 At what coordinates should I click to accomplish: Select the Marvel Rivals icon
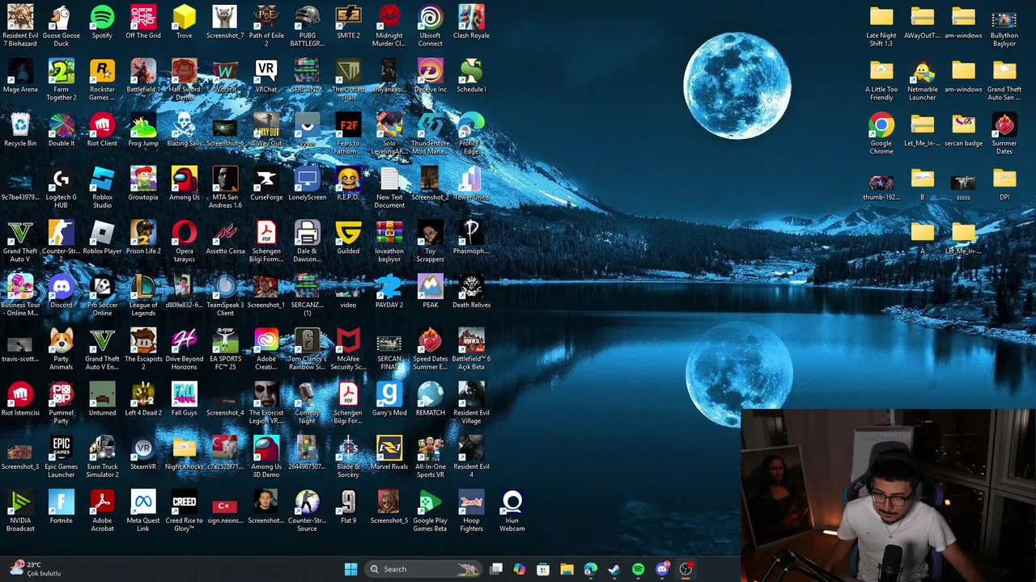click(389, 454)
